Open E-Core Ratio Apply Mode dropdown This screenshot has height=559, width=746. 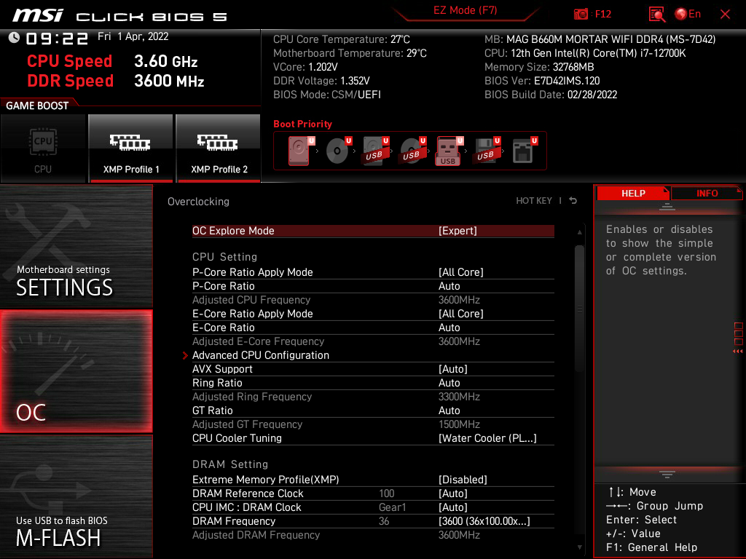pyautogui.click(x=373, y=314)
